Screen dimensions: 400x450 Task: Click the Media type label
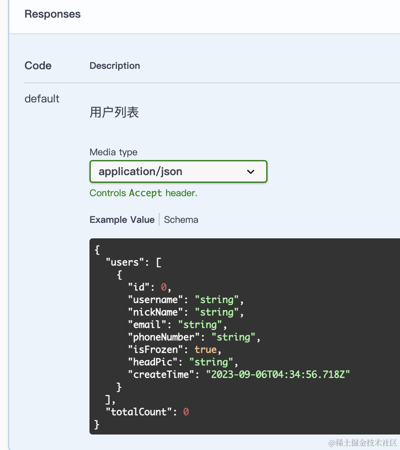[114, 152]
